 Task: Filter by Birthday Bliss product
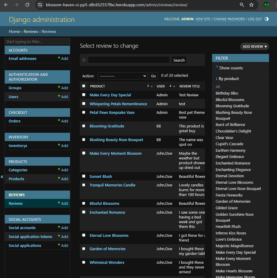click(x=227, y=93)
